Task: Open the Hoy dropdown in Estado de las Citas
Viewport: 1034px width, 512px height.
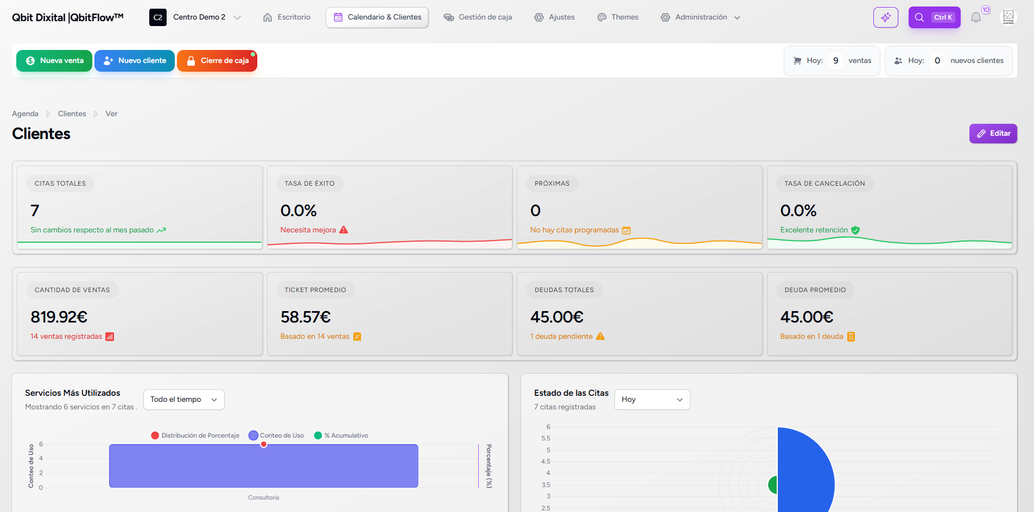Action: (652, 400)
